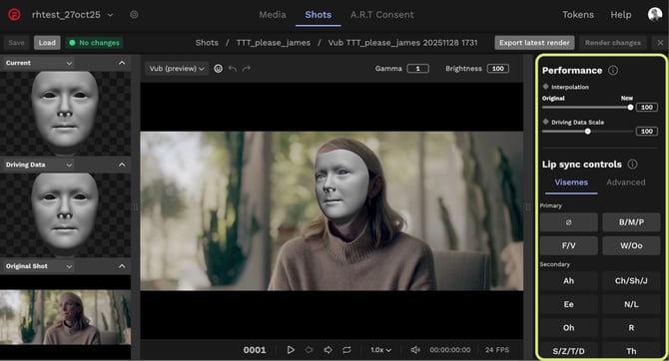
Task: Close the shot editor with X
Action: click(x=660, y=43)
